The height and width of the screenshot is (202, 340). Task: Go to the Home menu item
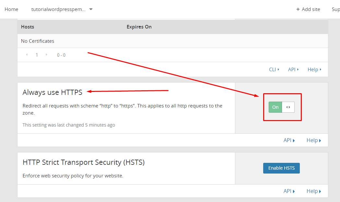coord(11,9)
